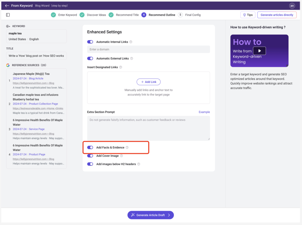Click the 'United States' text
This screenshot has width=302, height=225.
17,39
